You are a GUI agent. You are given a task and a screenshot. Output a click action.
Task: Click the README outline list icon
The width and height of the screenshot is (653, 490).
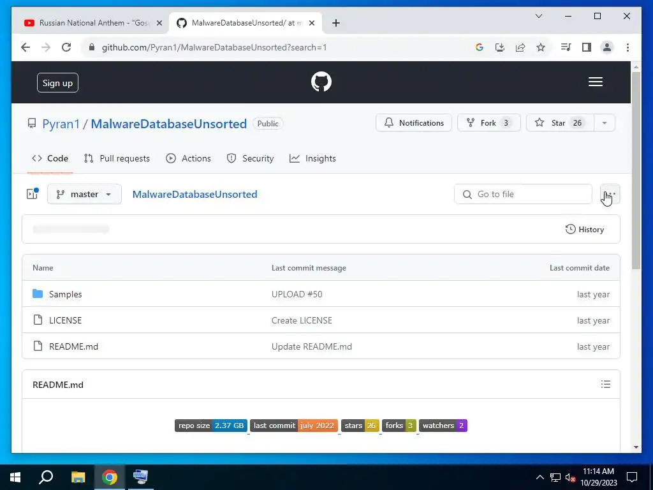(x=606, y=384)
